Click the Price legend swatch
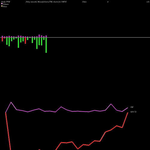This screenshot has width=150, height=150. click(x=2, y=6)
